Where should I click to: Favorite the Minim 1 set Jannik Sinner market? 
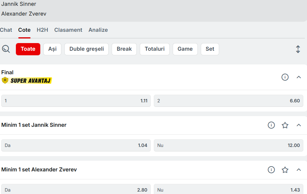click(x=285, y=125)
